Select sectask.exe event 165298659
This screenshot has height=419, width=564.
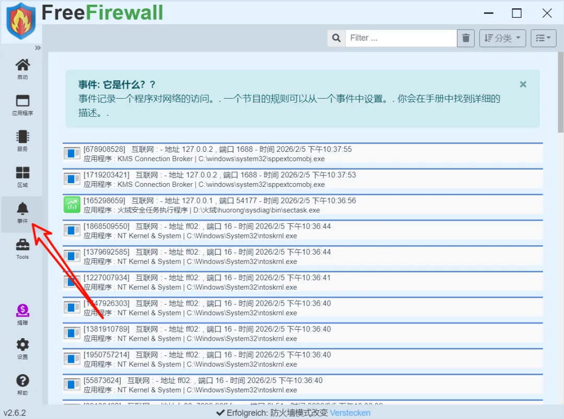point(302,205)
